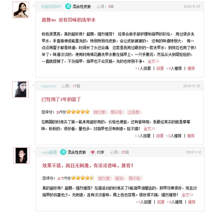Click the green 混 icon in third review header
Screen dimensions: 217x214
63,152
